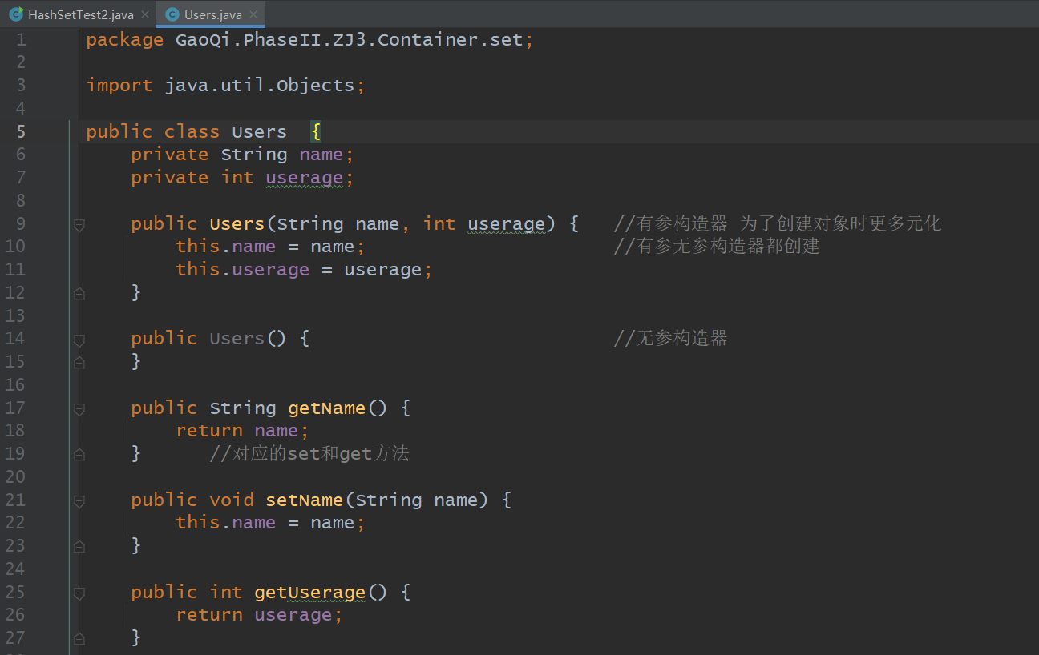Viewport: 1039px width, 655px height.
Task: Switch to the HashSetTest2.java tab
Action: [x=80, y=14]
